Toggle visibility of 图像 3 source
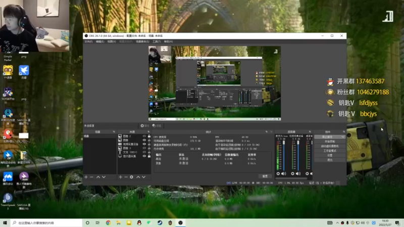Screen dimensions: 404x227 point(144,148)
